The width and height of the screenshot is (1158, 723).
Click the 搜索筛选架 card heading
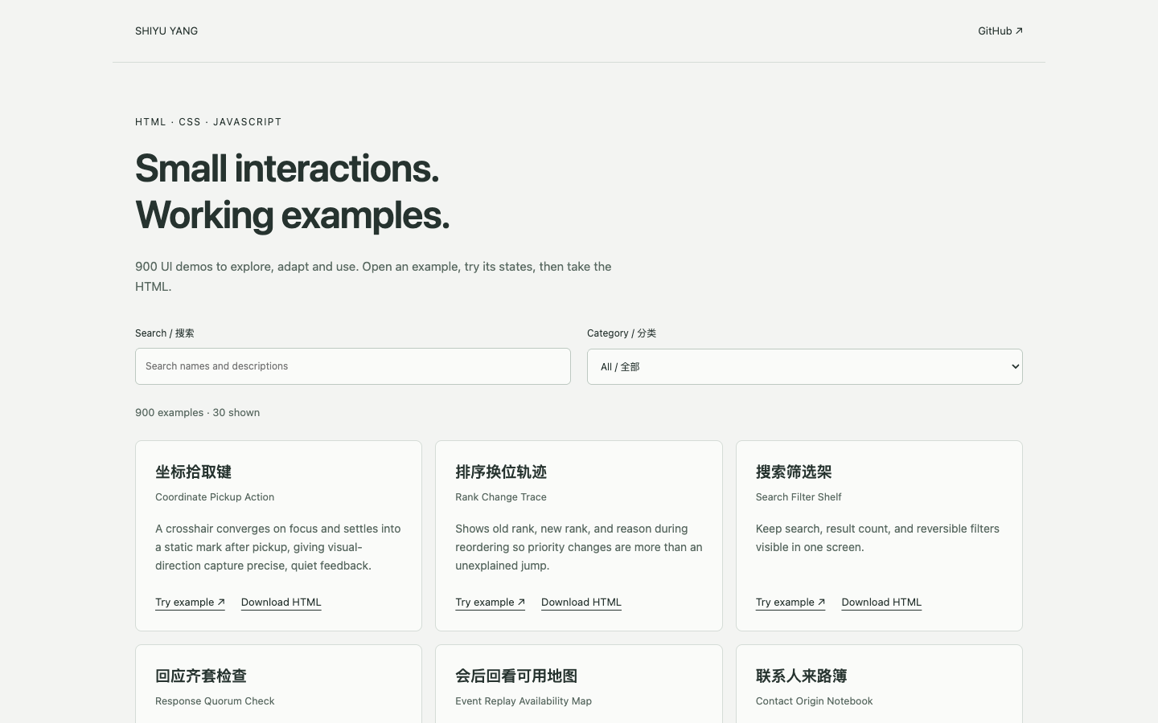(x=794, y=472)
